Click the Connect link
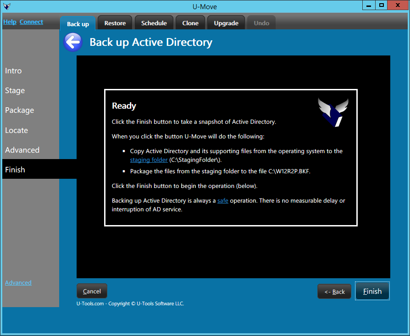 (31, 22)
